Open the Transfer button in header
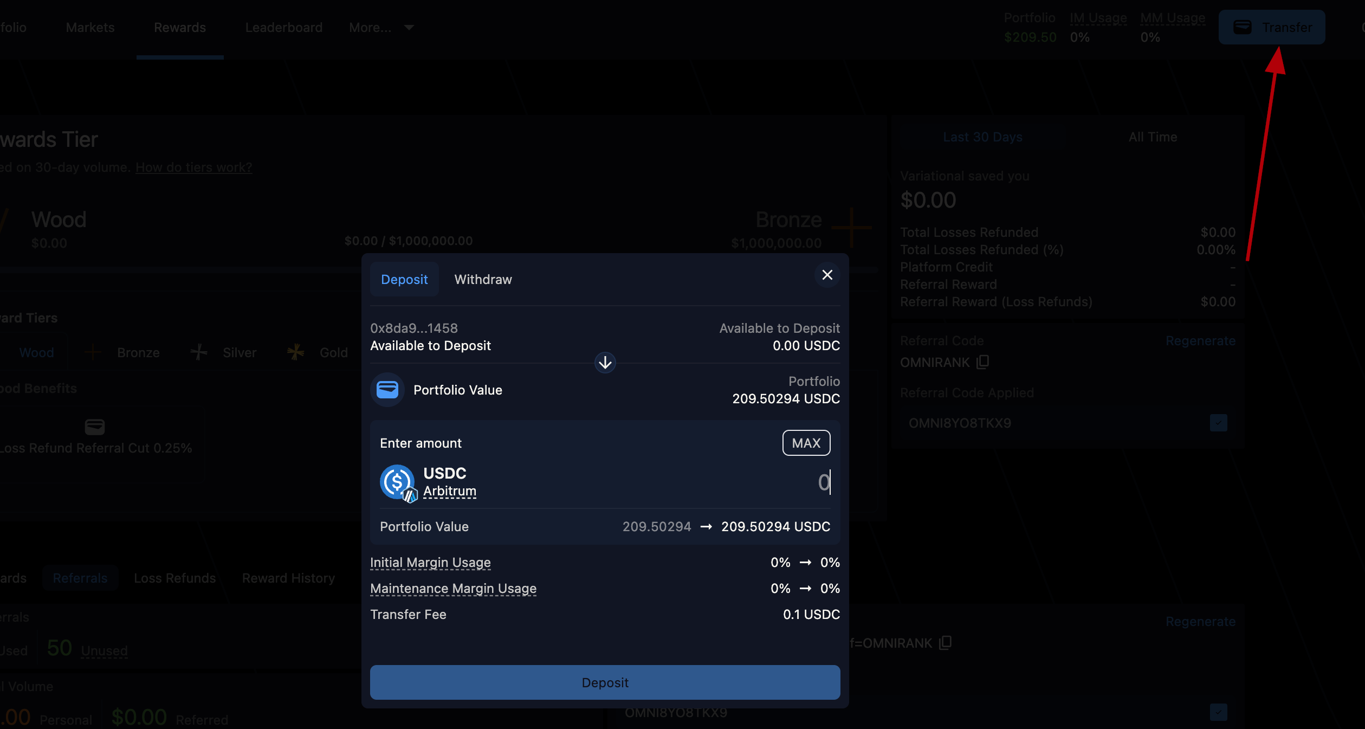This screenshot has height=729, width=1365. [1271, 27]
